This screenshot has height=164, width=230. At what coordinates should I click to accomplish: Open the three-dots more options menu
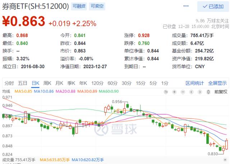click(x=186, y=6)
